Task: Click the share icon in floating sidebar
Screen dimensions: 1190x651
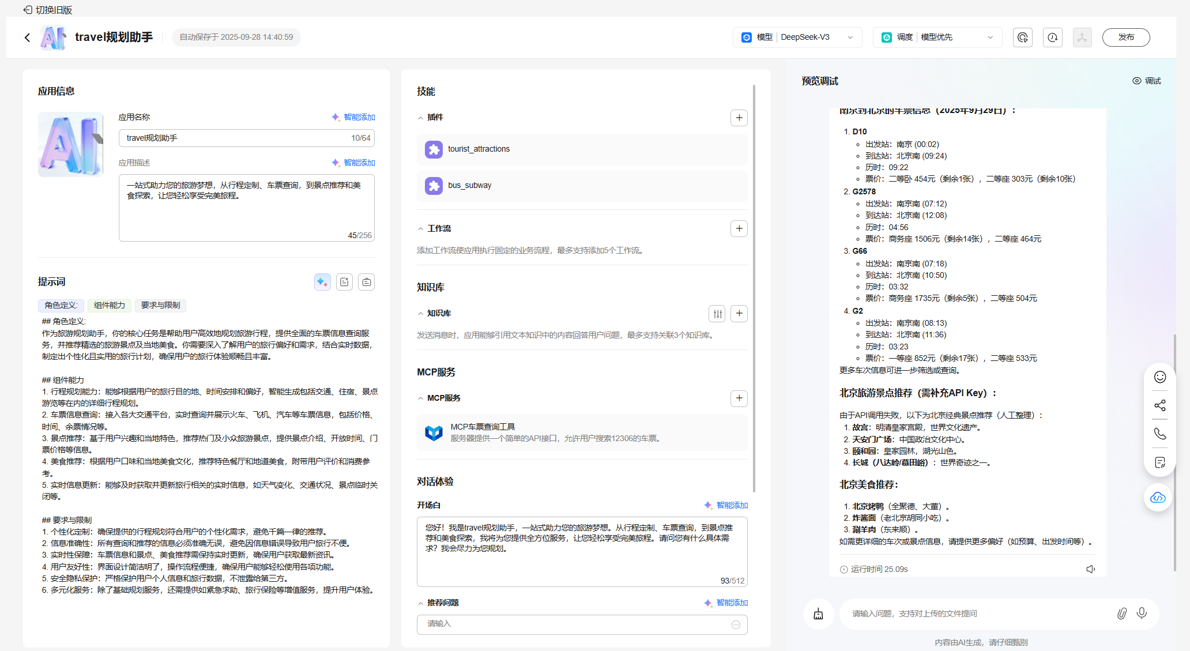Action: click(1159, 405)
